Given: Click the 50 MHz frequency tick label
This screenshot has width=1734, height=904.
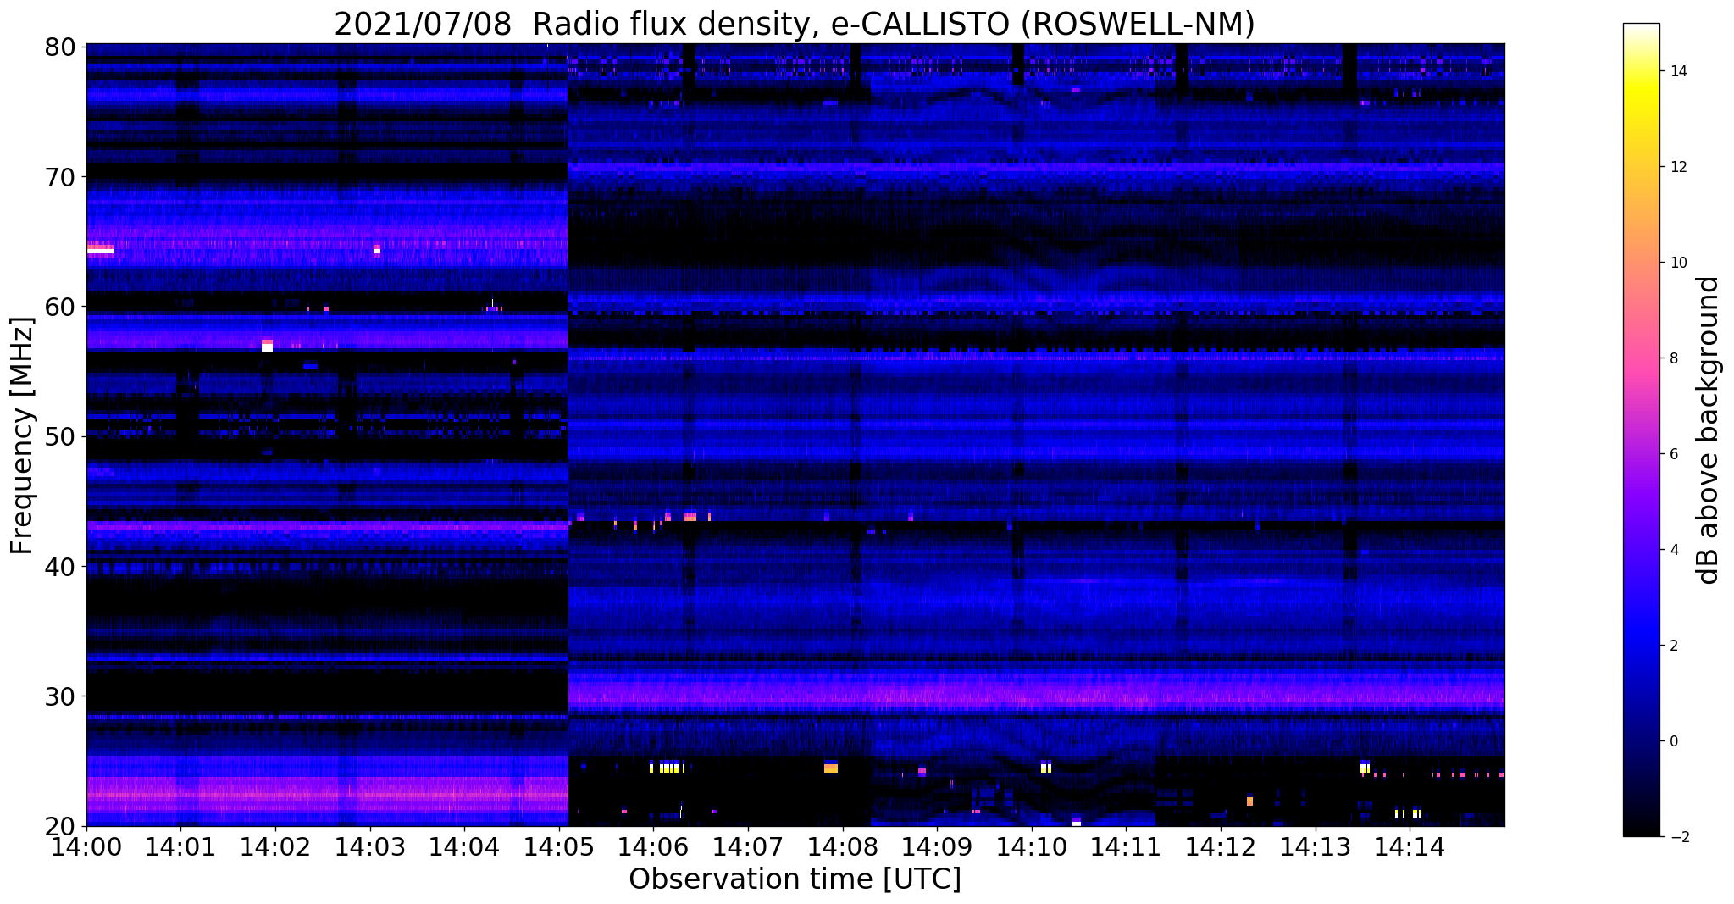Looking at the screenshot, I should (59, 436).
